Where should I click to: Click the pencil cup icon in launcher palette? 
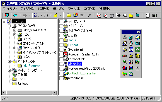coord(131,43)
